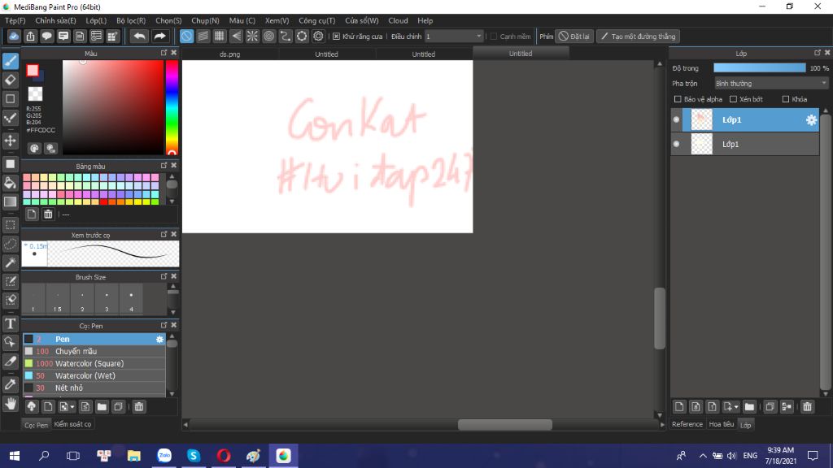Open Pha trộn blend mode dropdown
833x468 pixels.
click(771, 84)
